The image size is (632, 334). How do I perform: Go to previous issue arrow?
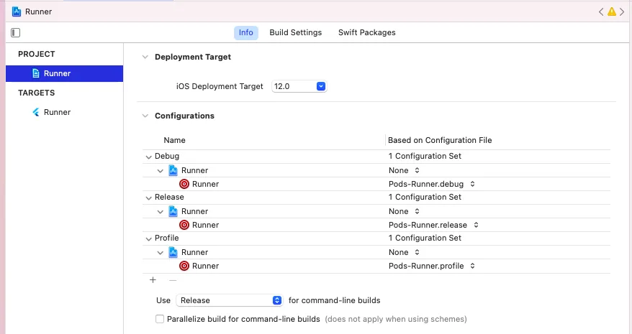click(601, 11)
